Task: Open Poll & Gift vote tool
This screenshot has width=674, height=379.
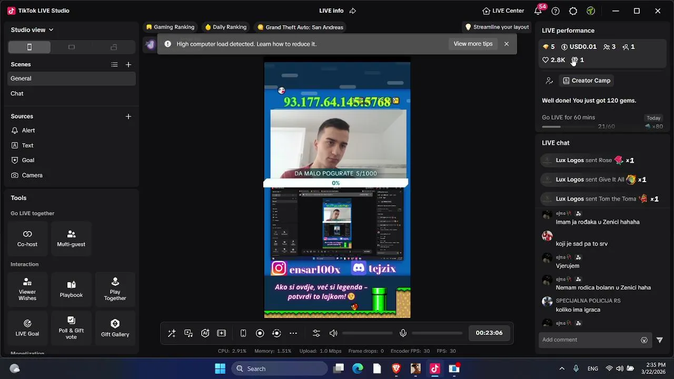Action: [x=71, y=328]
